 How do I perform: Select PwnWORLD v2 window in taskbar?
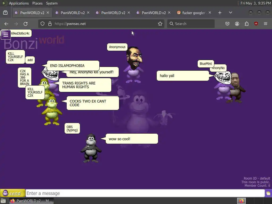(31, 201)
